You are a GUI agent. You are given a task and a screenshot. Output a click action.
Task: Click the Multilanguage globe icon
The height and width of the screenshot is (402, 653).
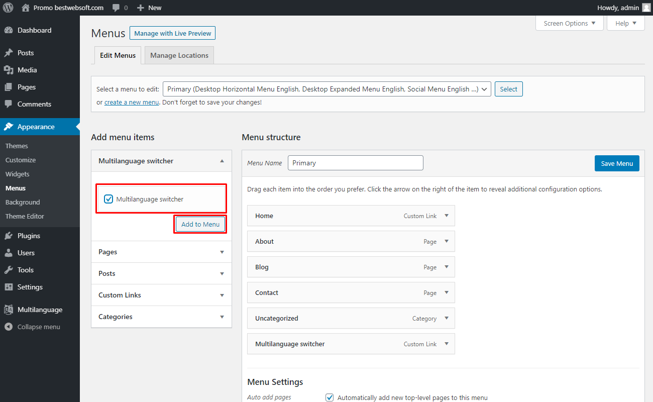coord(9,310)
